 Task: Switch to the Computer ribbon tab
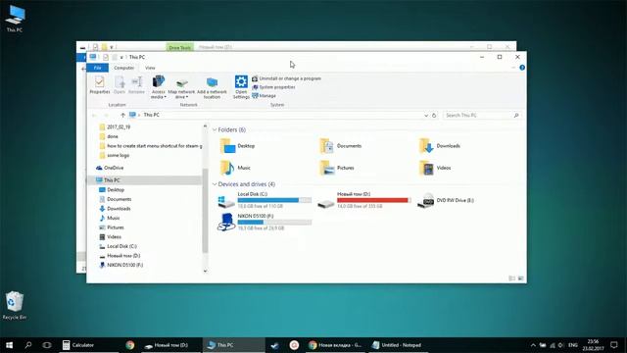[x=124, y=68]
